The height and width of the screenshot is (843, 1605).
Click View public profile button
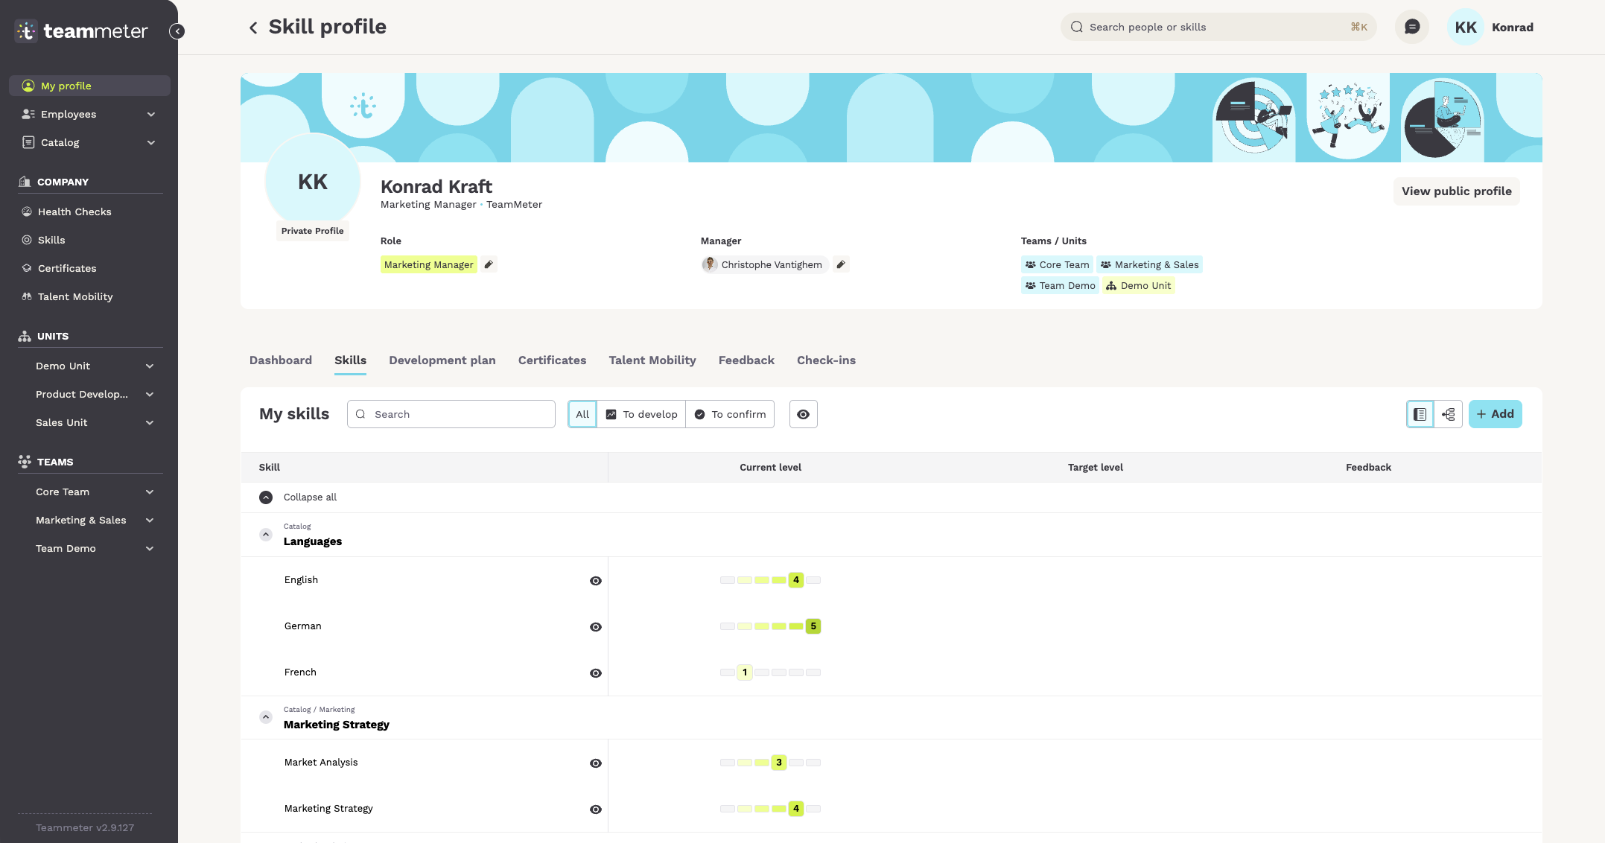coord(1456,191)
